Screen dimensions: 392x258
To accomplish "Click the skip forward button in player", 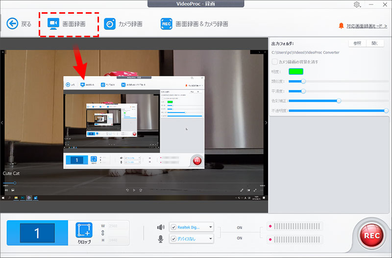I will (141, 190).
